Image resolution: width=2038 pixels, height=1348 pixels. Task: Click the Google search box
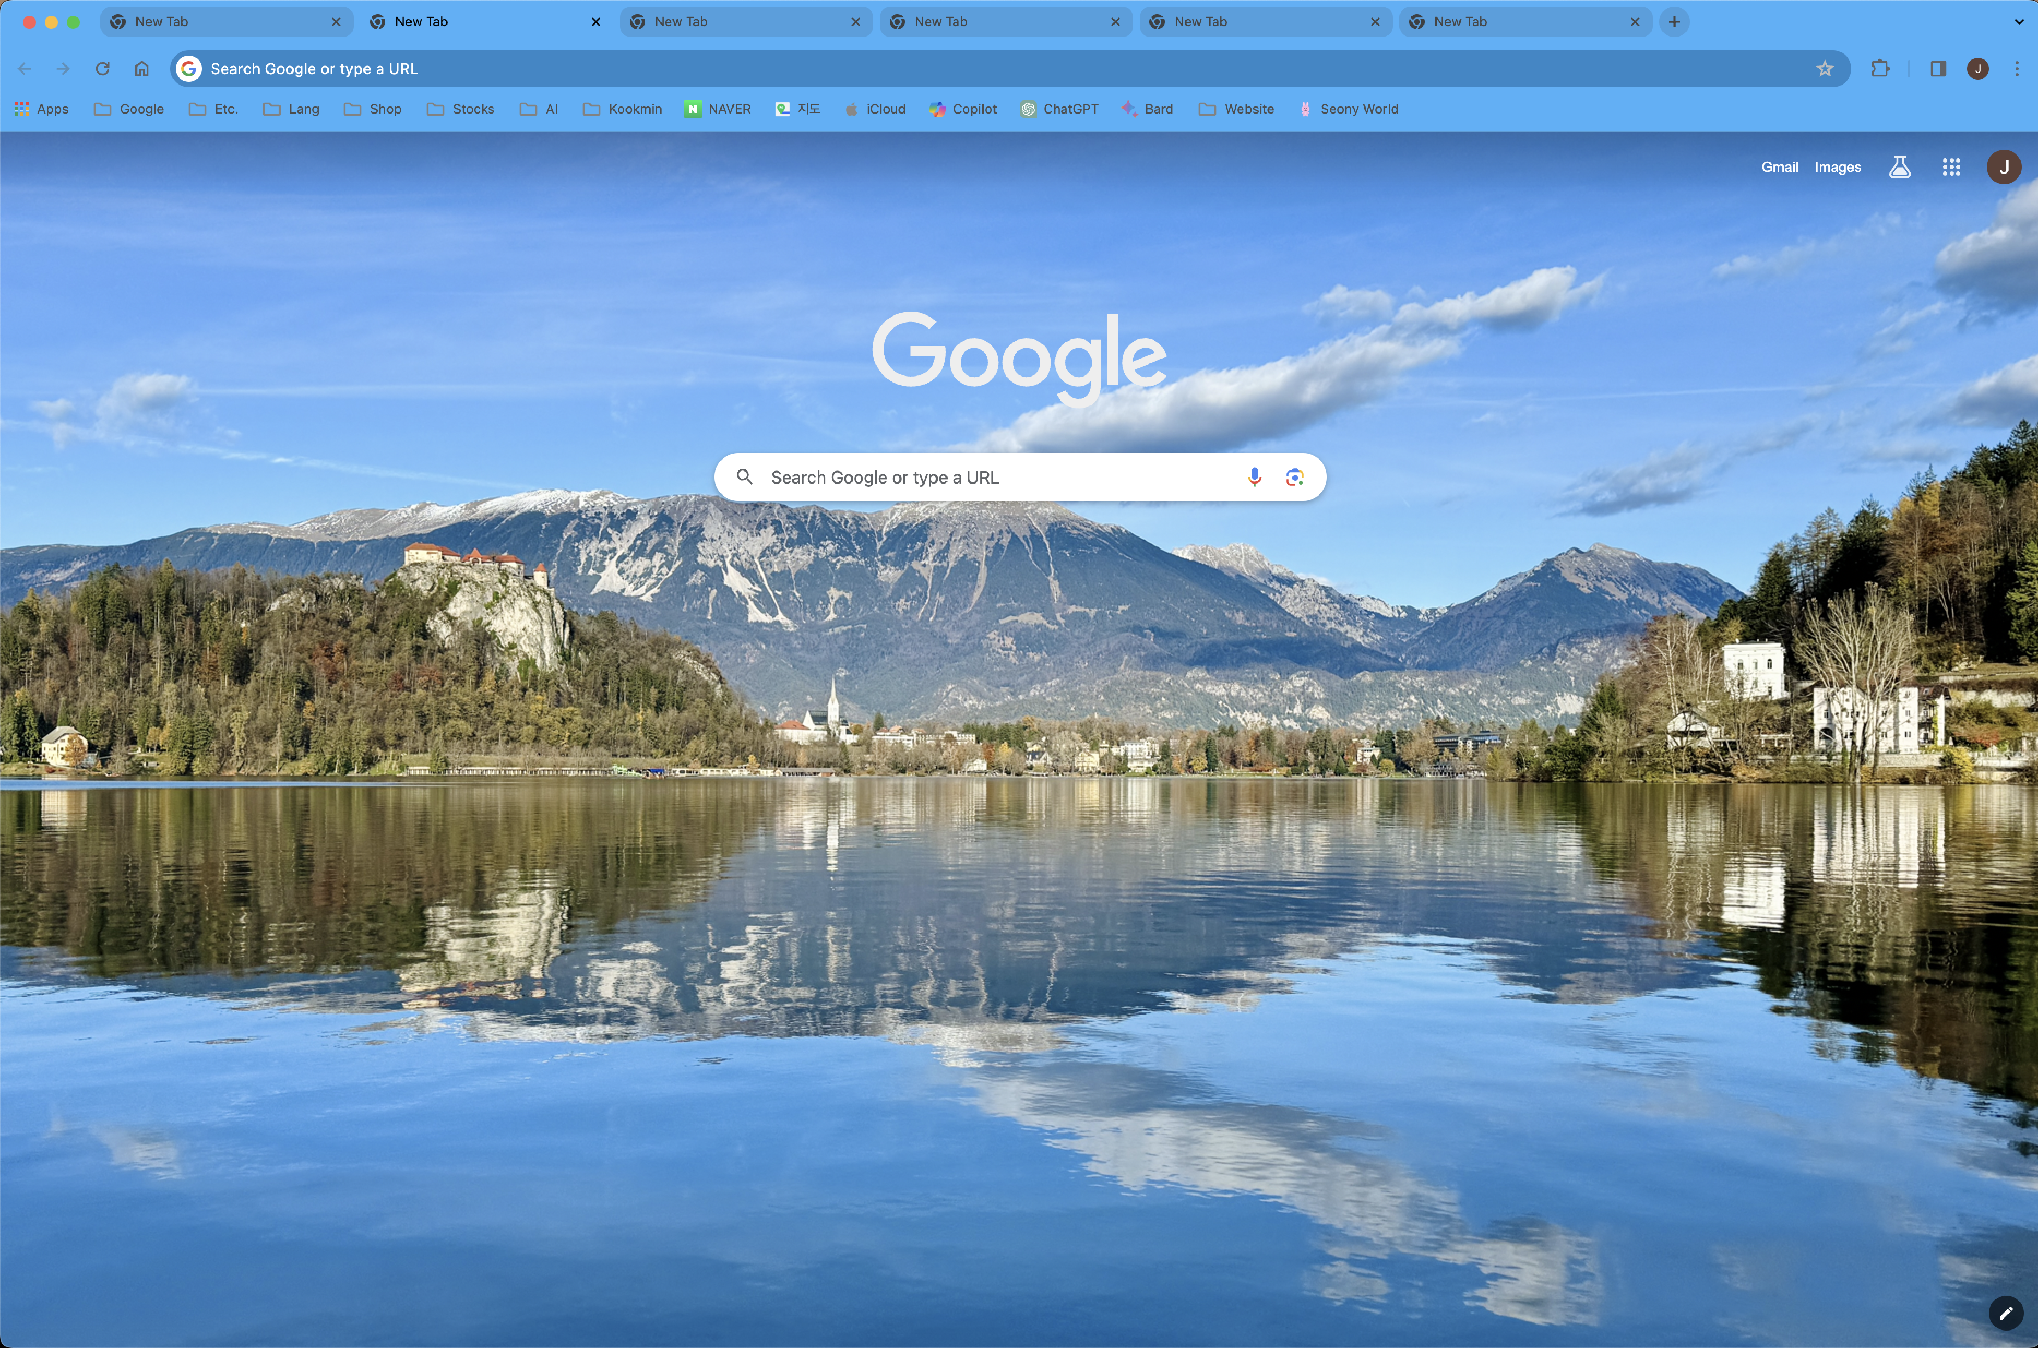(988, 477)
